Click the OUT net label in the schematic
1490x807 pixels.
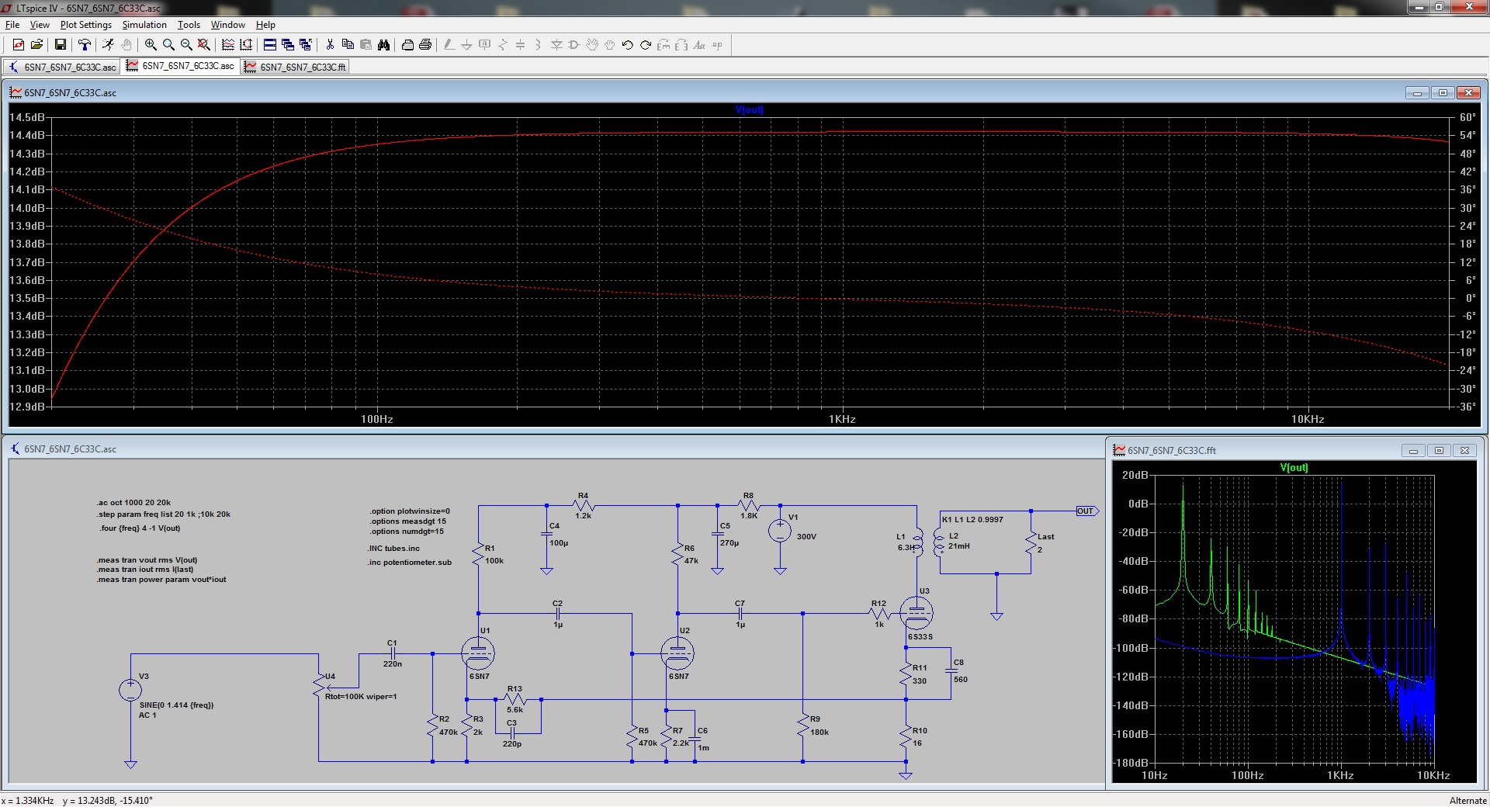[x=1086, y=511]
